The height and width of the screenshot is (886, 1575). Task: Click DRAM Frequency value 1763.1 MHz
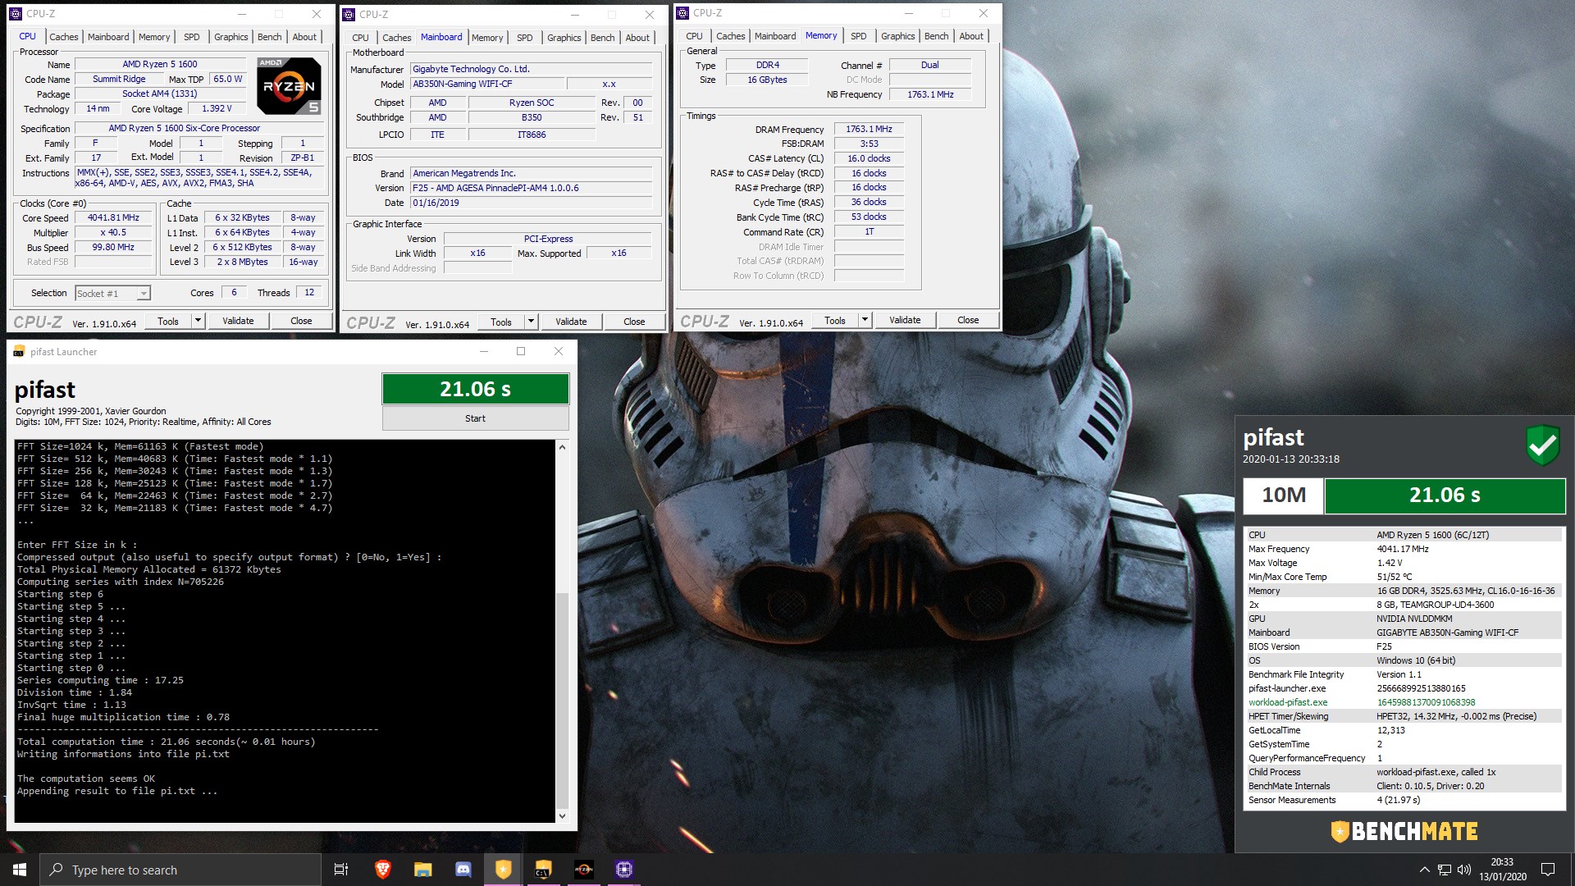[869, 130]
